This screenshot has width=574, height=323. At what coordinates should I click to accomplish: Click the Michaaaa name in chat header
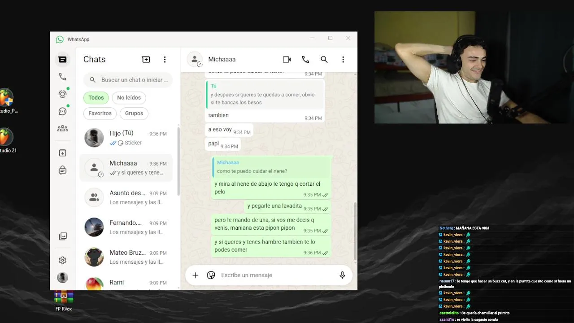point(222,59)
